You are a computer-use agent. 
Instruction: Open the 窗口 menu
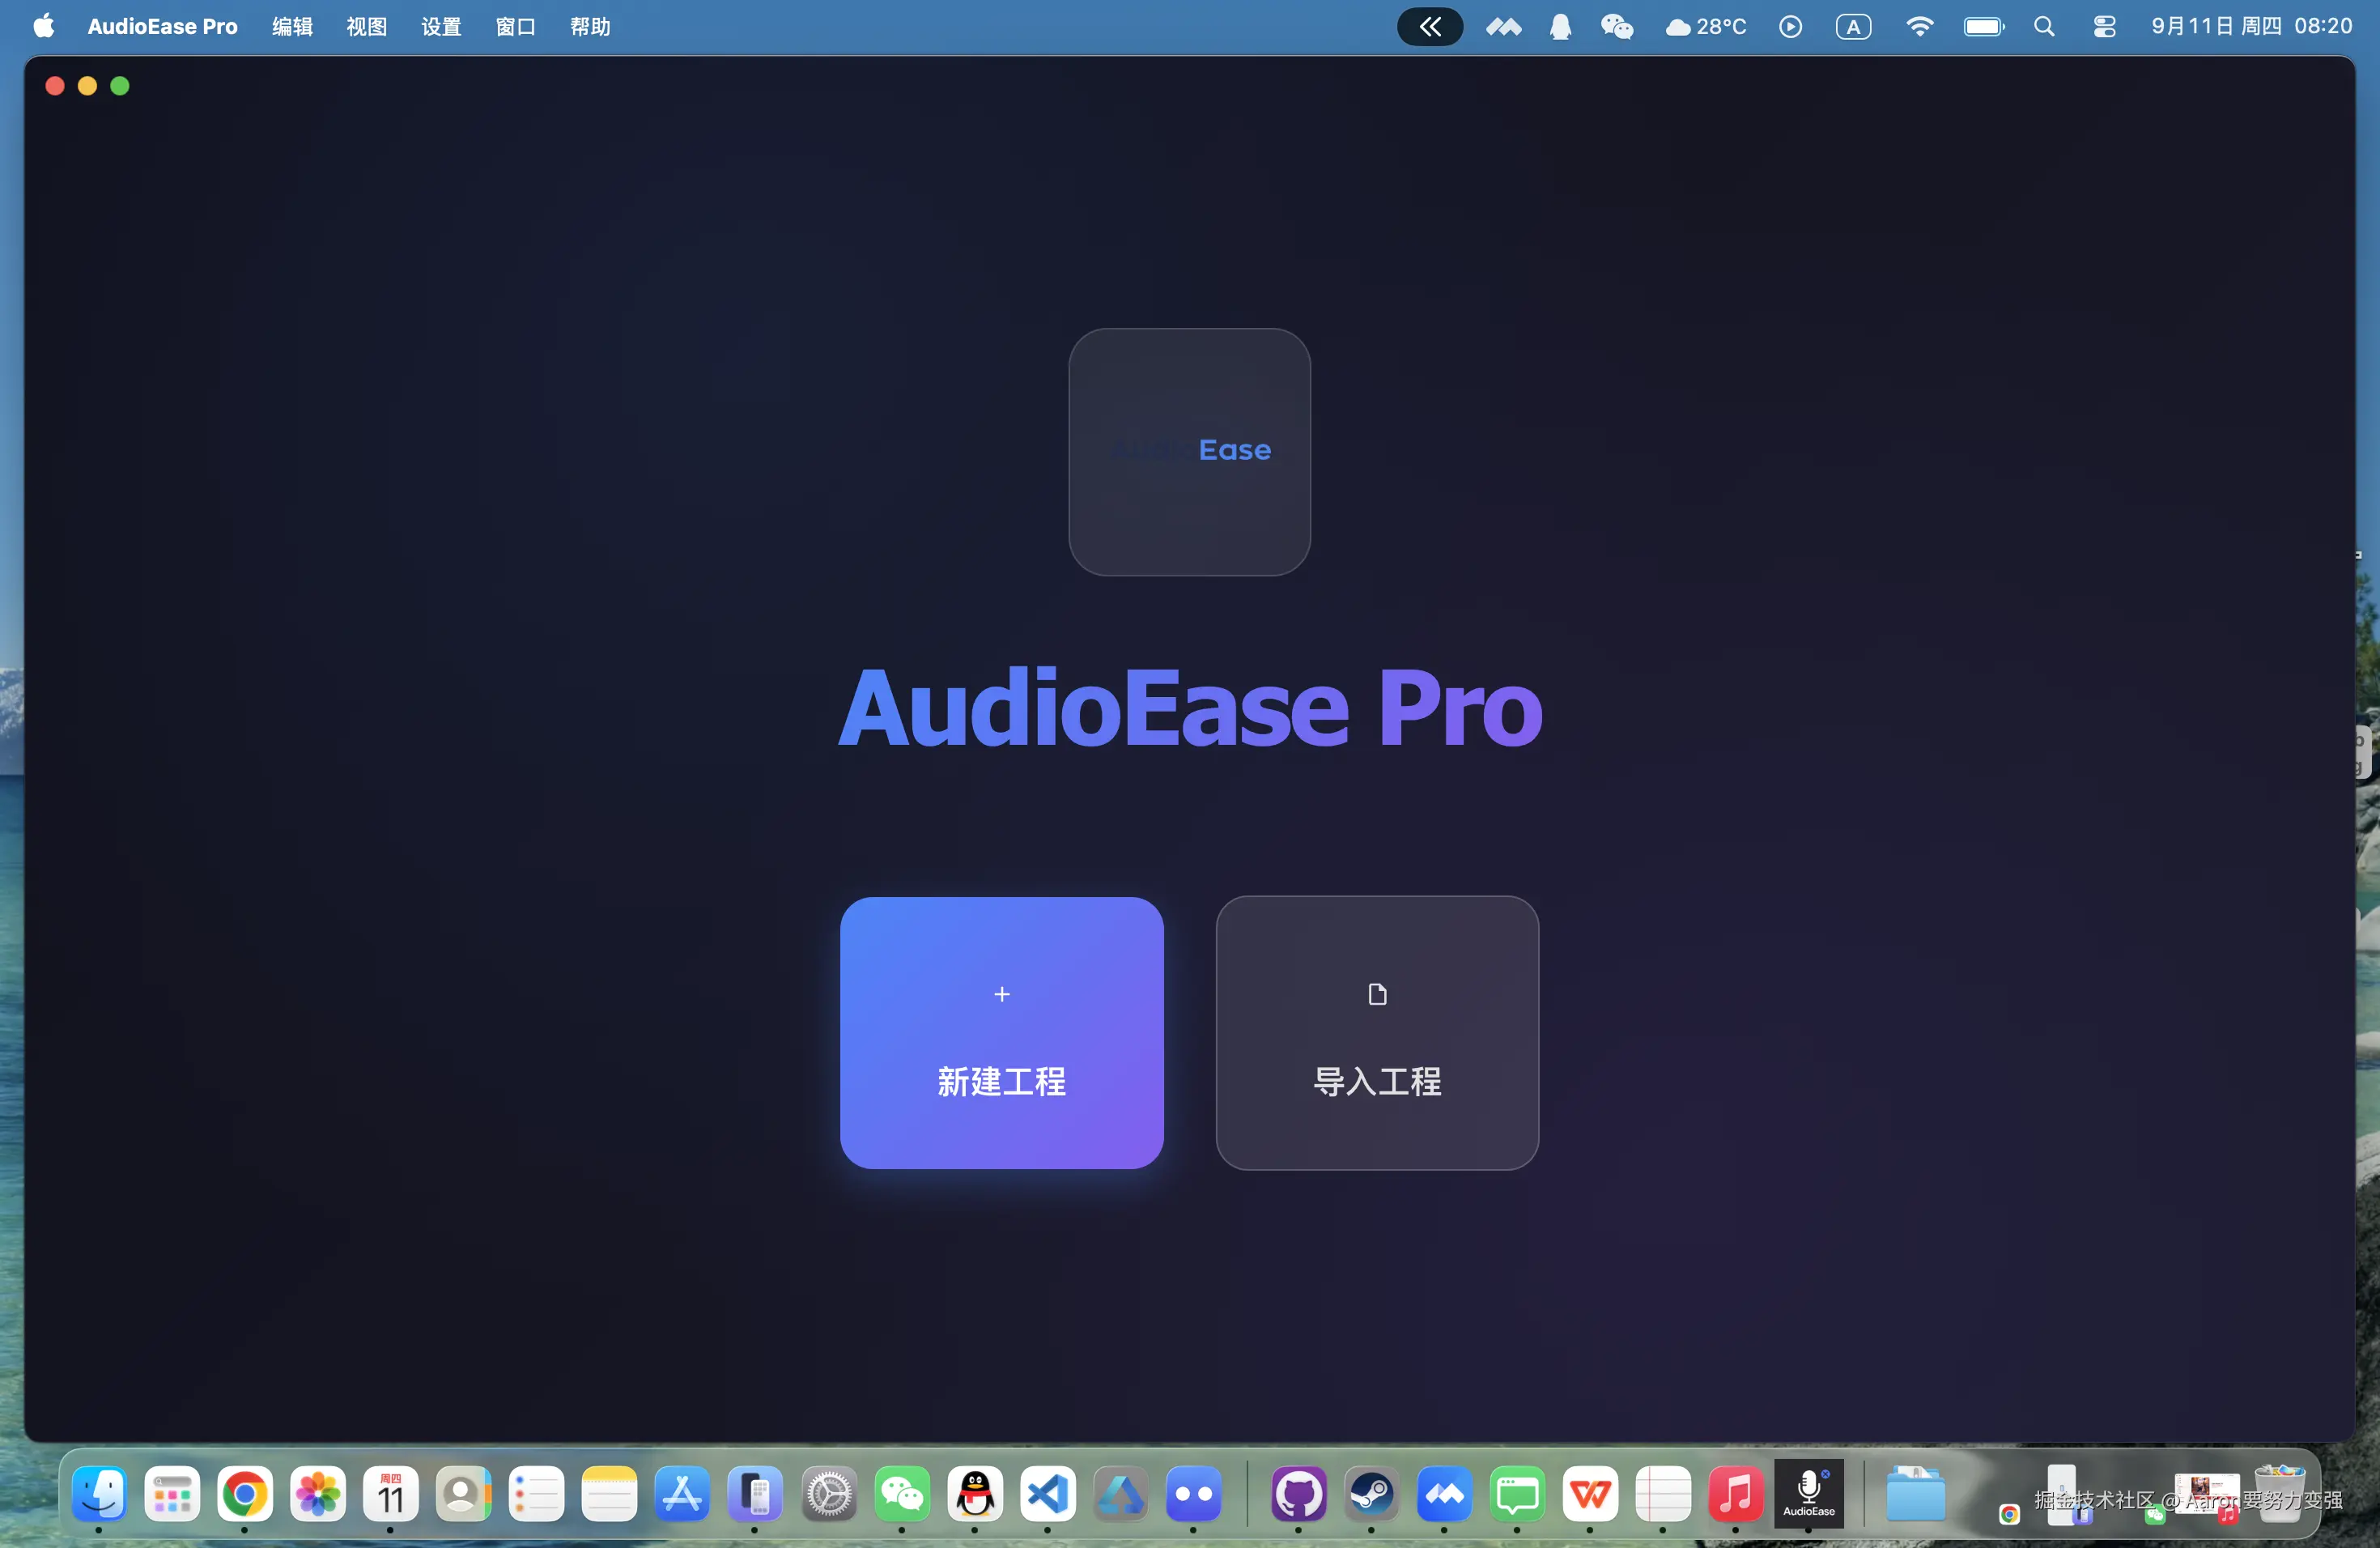(515, 27)
